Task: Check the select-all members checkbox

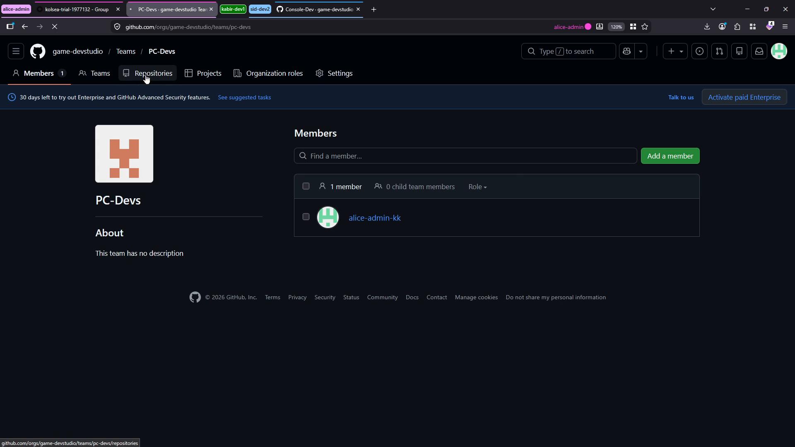Action: (306, 186)
